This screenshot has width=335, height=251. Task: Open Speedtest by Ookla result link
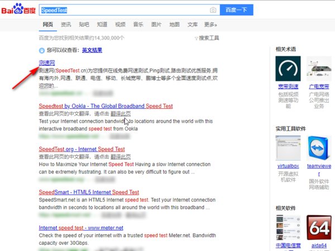[x=106, y=106]
